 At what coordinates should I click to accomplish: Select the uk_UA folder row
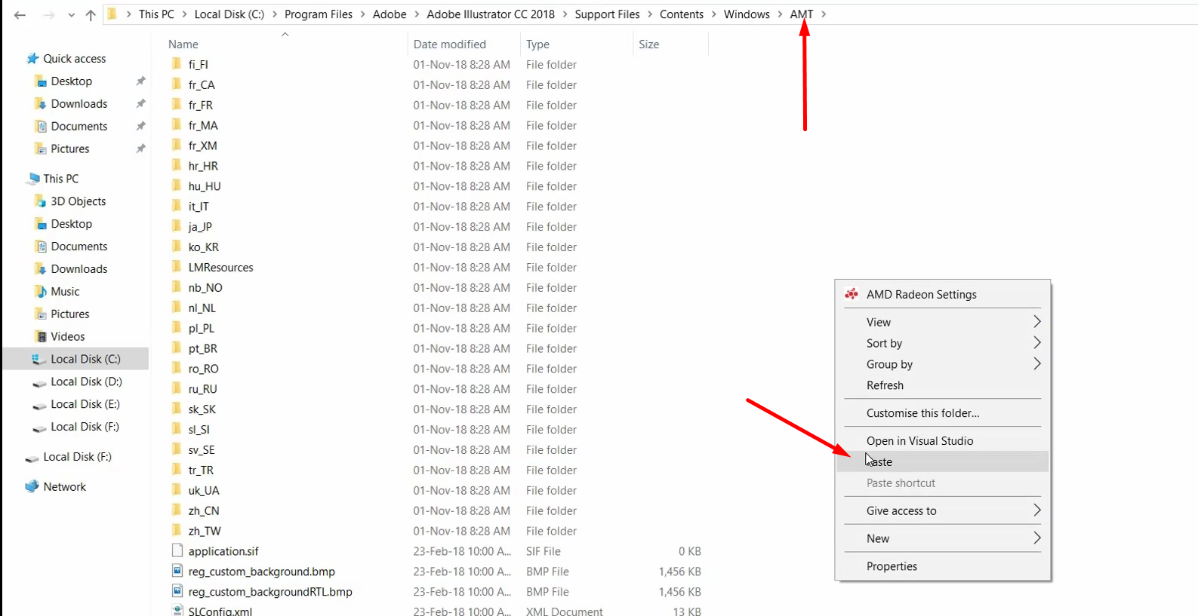(x=436, y=490)
